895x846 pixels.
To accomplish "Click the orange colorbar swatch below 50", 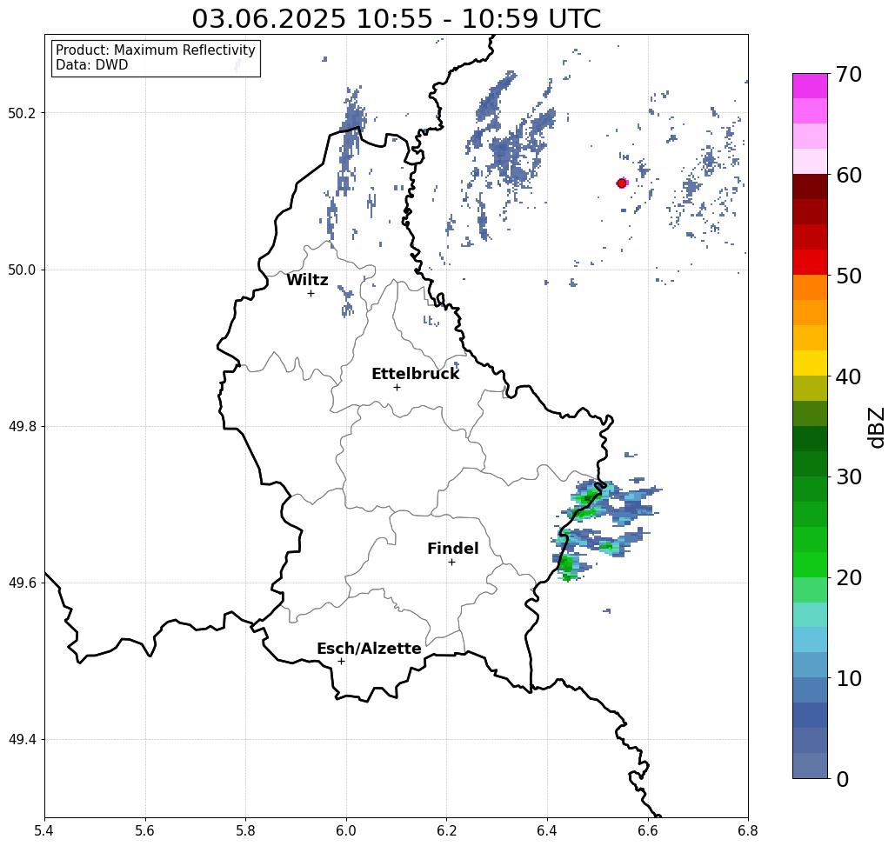I will 810,288.
